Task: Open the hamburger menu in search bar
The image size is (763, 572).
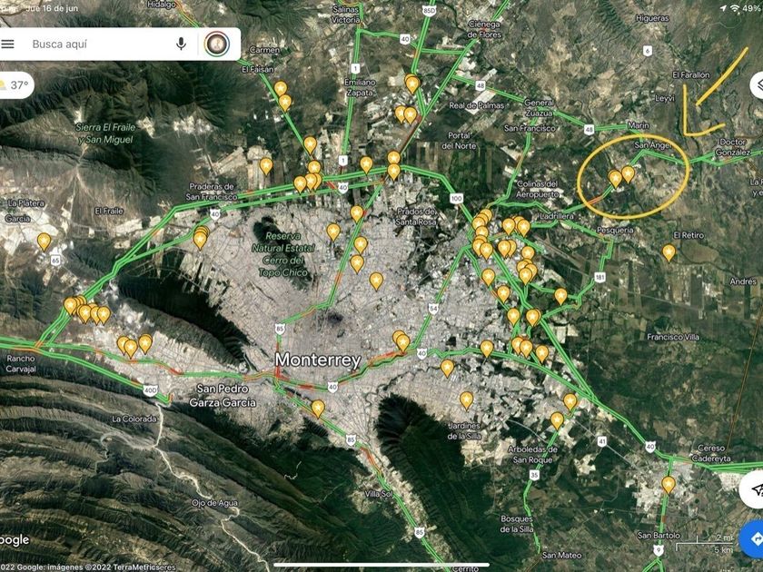Action: pos(8,44)
